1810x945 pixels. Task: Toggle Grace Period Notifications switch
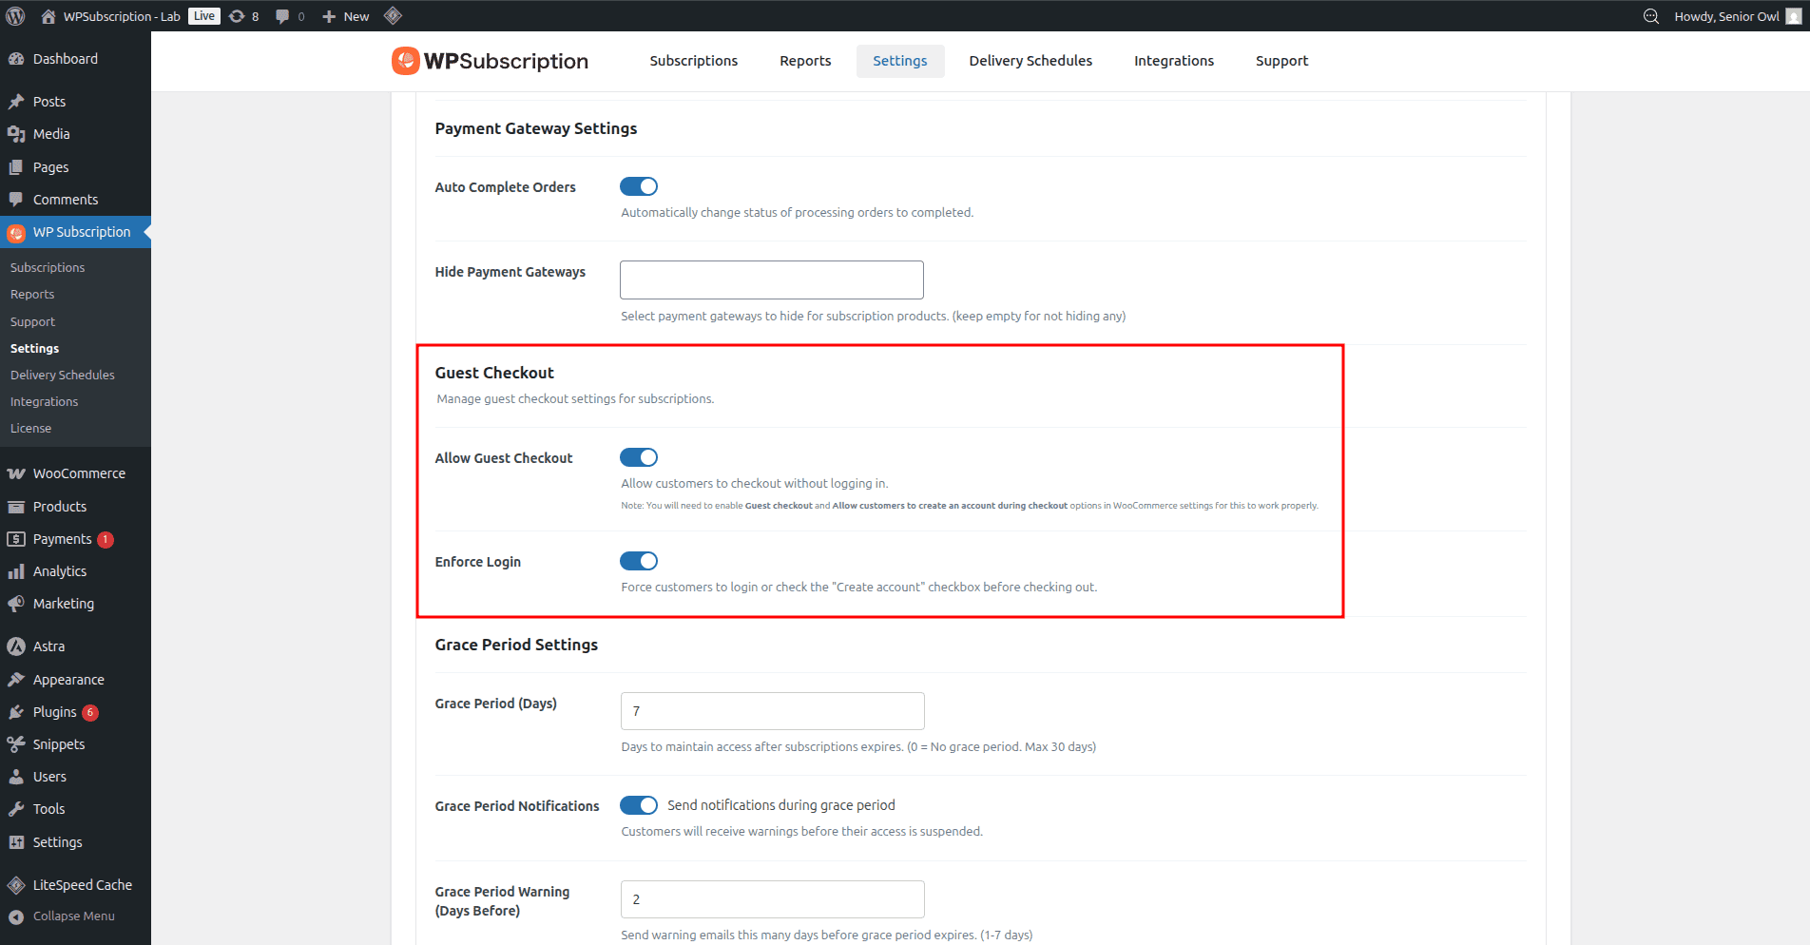(x=639, y=805)
